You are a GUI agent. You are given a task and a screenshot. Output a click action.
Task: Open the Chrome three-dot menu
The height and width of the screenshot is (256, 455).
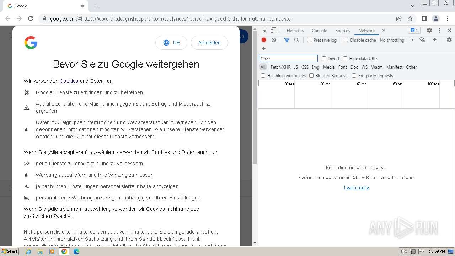(447, 18)
